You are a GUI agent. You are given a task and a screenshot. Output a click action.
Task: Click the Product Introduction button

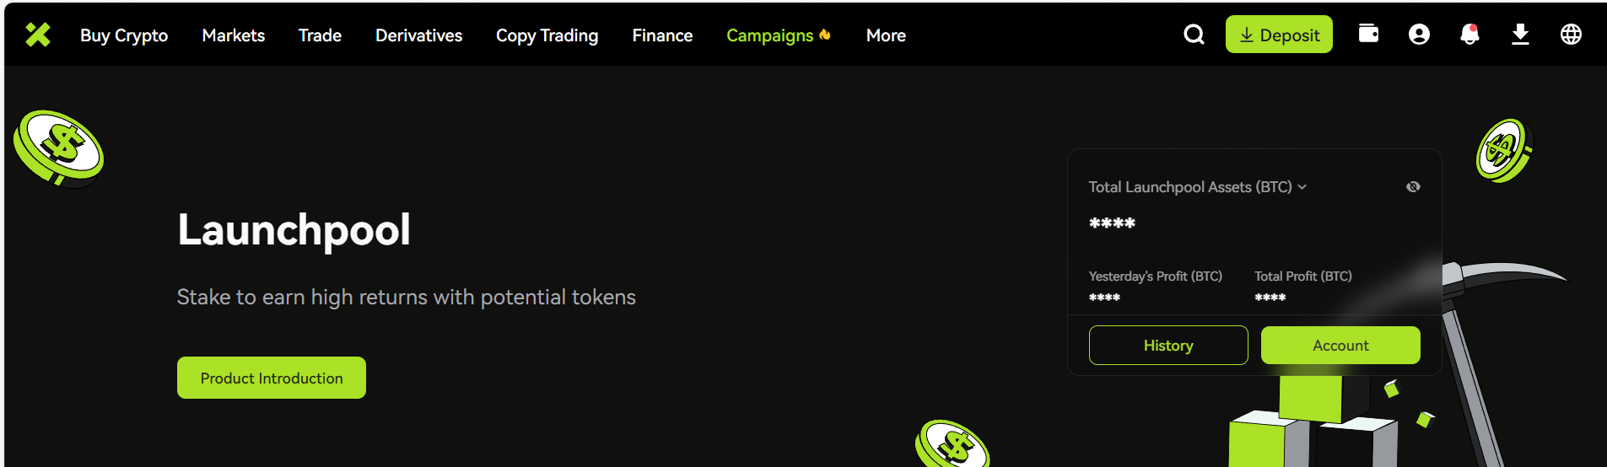pyautogui.click(x=272, y=378)
